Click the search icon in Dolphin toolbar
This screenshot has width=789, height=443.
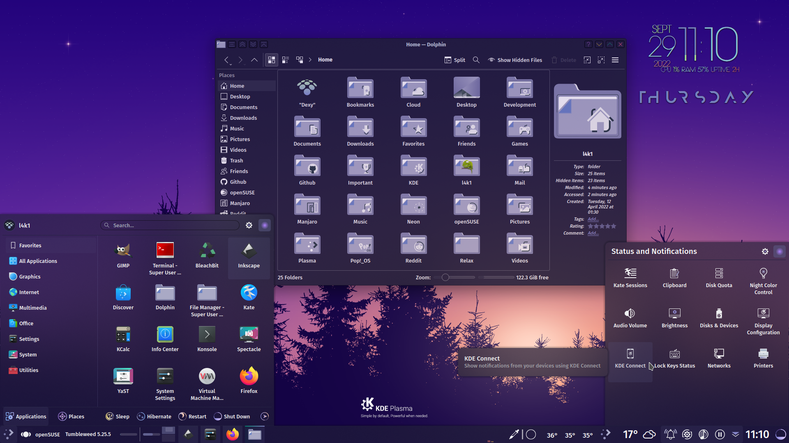click(476, 60)
